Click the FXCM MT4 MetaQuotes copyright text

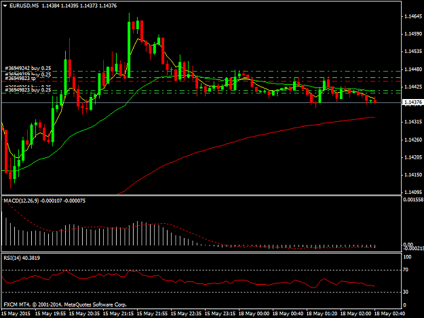(65, 304)
